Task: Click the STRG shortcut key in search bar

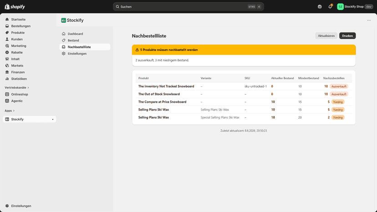Action: [x=252, y=7]
